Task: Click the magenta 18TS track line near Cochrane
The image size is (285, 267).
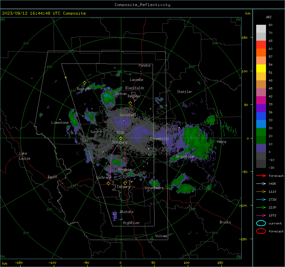Action: (x=111, y=162)
